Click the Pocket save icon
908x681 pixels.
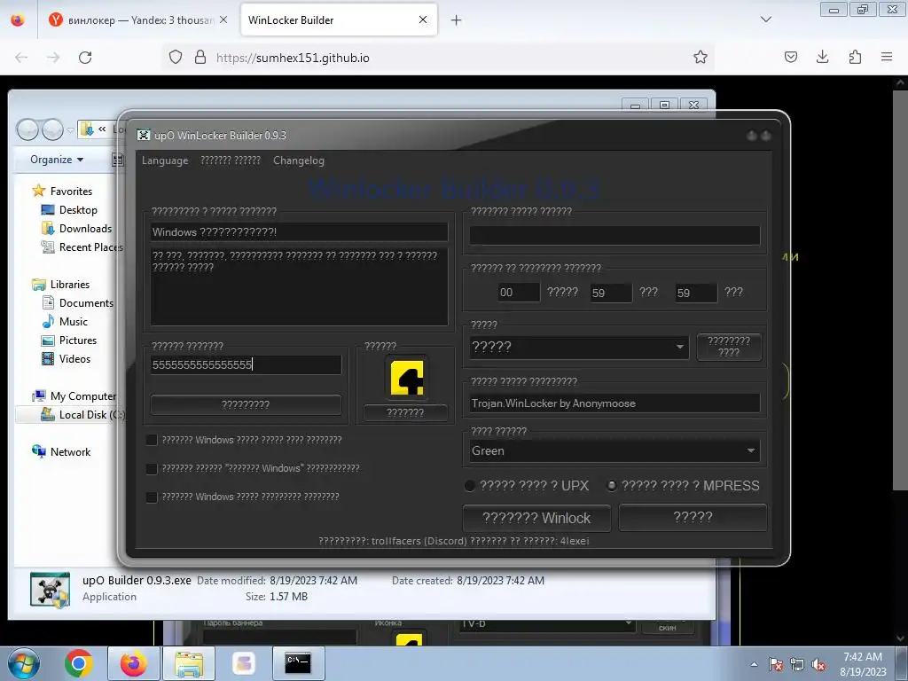[x=790, y=57]
